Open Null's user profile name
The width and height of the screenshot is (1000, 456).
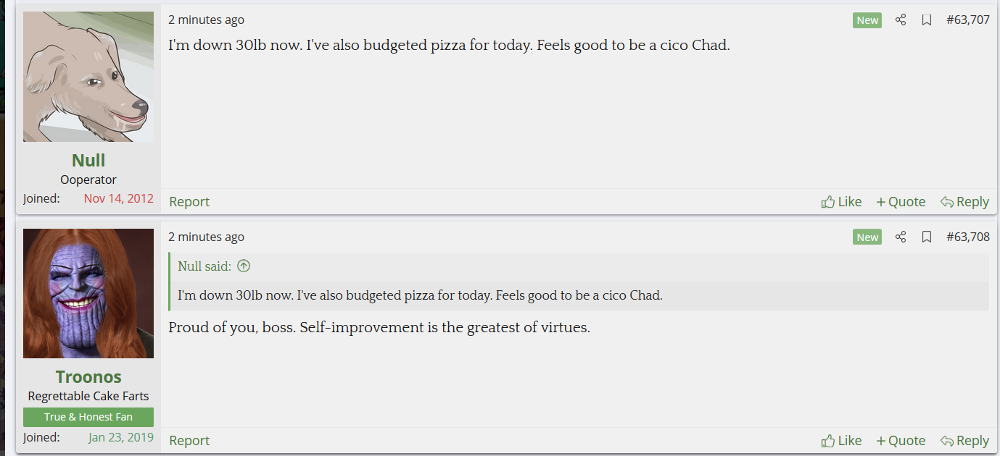point(88,160)
